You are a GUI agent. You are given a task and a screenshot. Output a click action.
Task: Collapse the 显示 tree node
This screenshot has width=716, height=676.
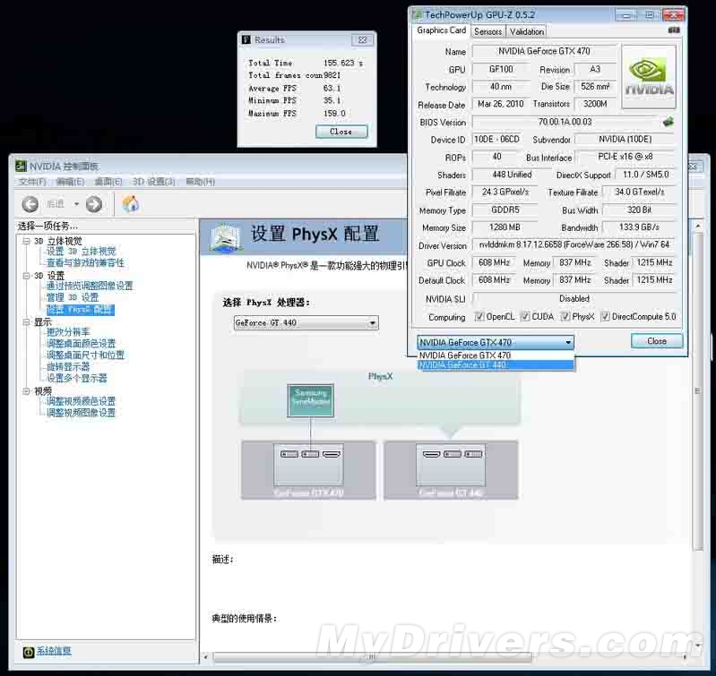click(27, 322)
